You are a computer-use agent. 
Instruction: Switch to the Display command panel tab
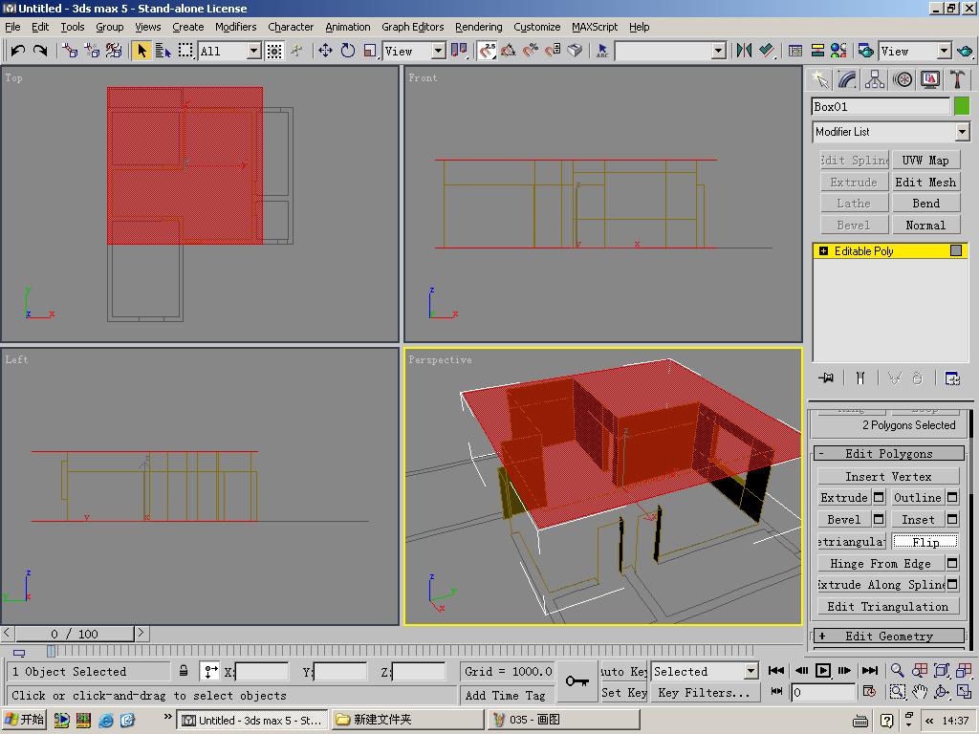[930, 79]
